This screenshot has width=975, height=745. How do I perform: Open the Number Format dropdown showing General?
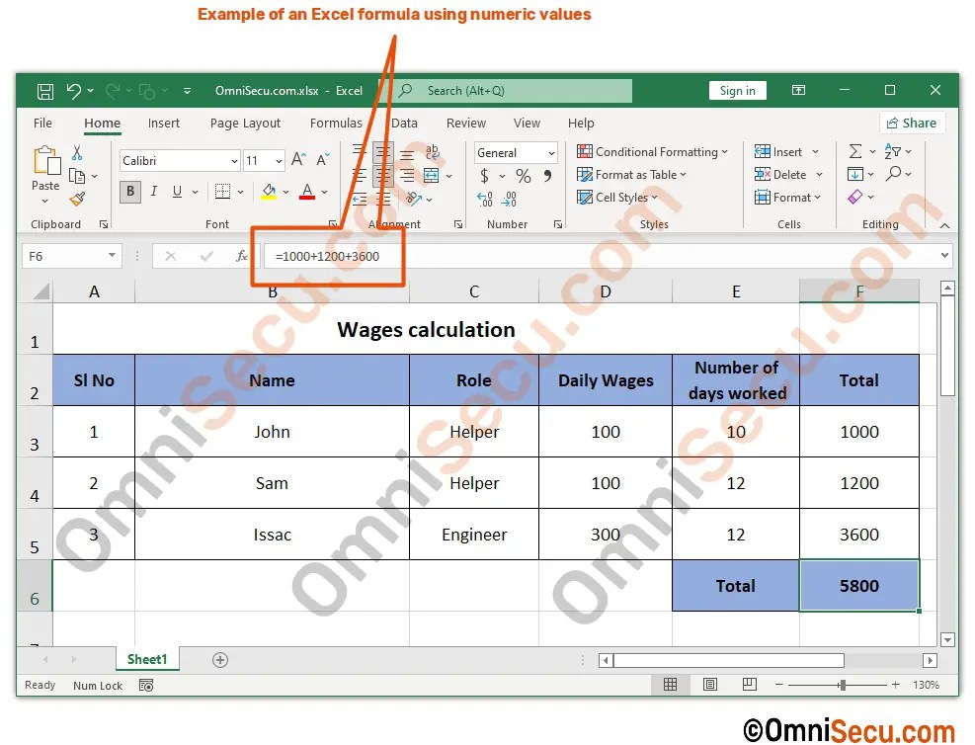point(515,152)
